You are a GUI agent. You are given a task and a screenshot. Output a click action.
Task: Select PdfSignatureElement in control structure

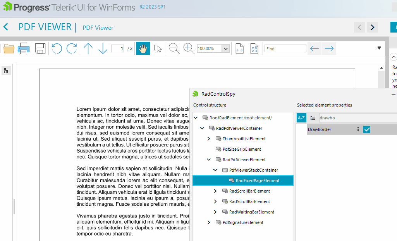coord(243,222)
